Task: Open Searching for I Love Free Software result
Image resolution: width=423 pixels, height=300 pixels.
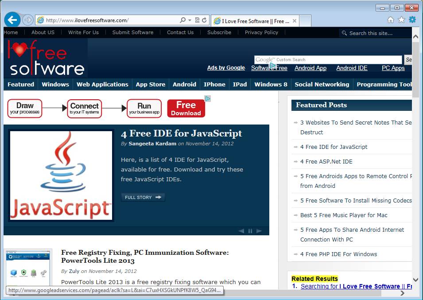Action: click(356, 286)
